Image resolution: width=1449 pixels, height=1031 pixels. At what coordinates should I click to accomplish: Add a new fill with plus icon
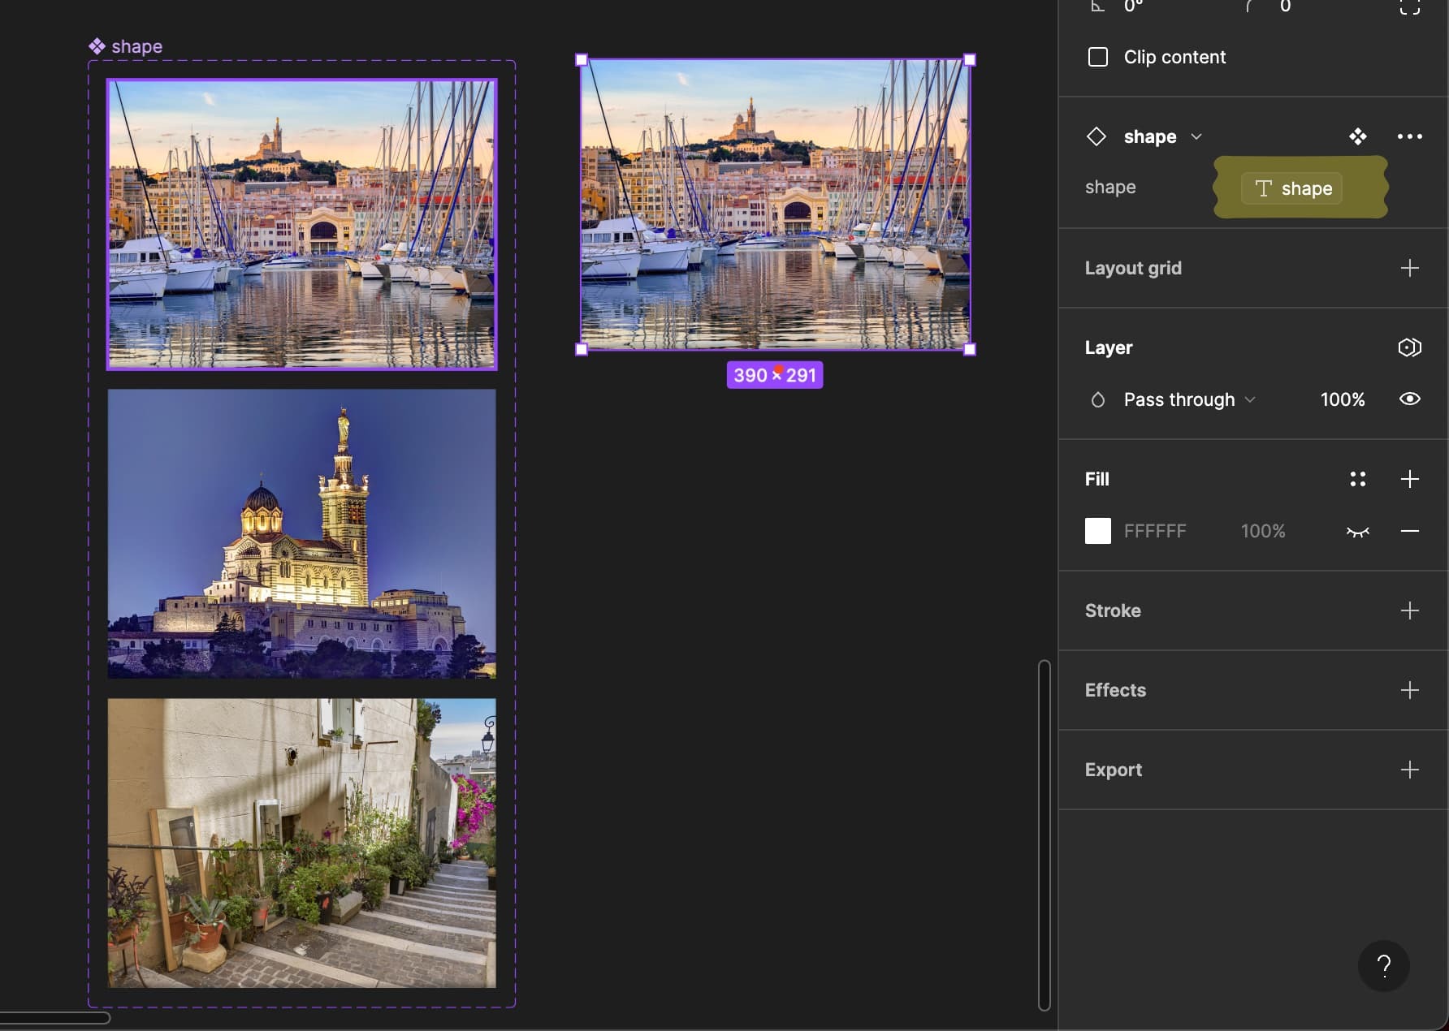click(1410, 479)
